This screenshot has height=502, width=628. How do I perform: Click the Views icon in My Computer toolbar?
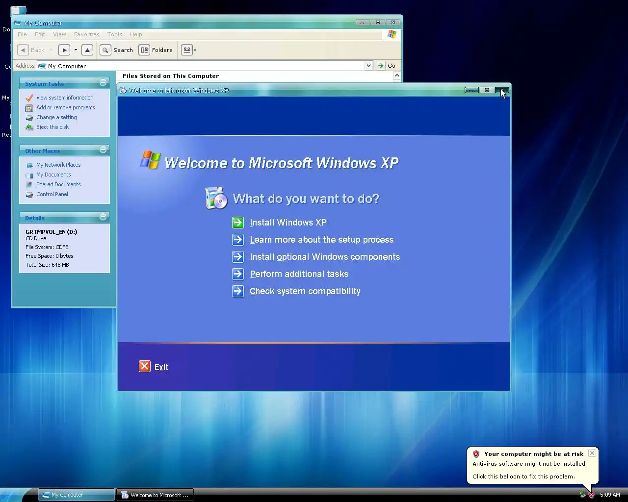186,50
